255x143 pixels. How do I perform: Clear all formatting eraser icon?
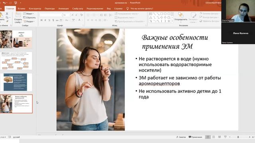pyautogui.click(x=81, y=15)
